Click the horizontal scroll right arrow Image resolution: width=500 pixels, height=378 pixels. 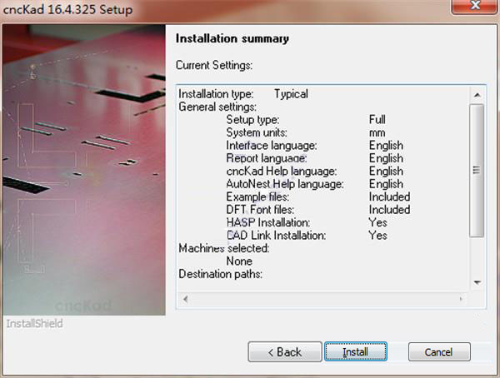click(x=461, y=299)
